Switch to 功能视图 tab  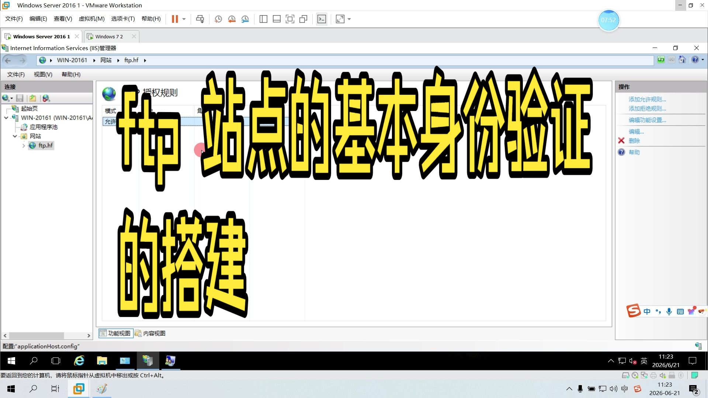click(x=116, y=333)
